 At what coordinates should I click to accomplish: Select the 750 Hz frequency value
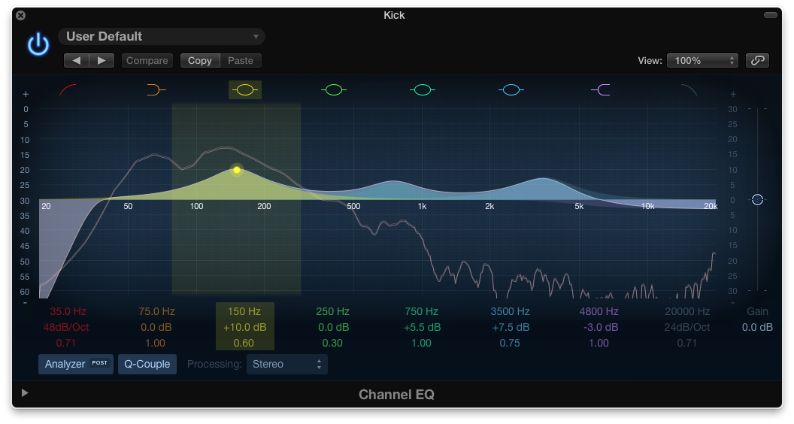click(421, 311)
